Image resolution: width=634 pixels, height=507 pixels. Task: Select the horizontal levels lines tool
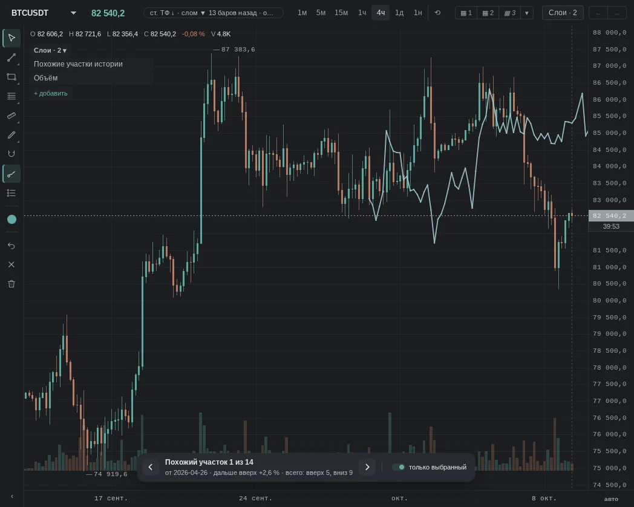click(x=11, y=96)
